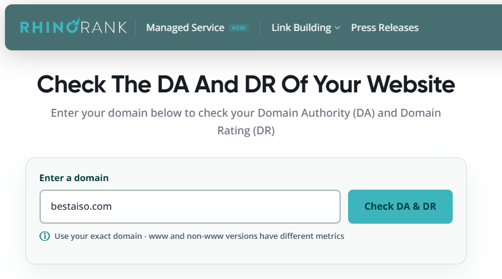Image resolution: width=502 pixels, height=279 pixels.
Task: Click the 'Check The DA And DR' heading
Action: [x=246, y=84]
